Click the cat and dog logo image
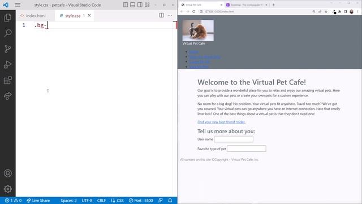Viewport: 362px width, 204px height. coord(198,30)
